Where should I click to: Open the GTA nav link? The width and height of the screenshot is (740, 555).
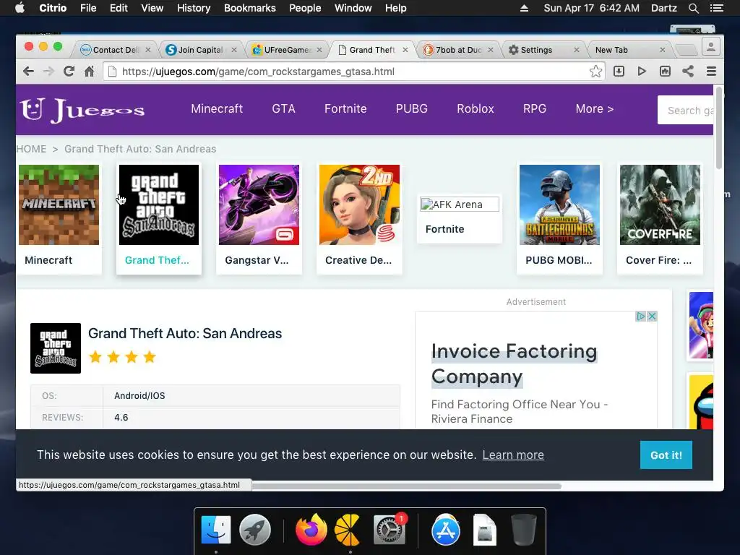pyautogui.click(x=283, y=108)
